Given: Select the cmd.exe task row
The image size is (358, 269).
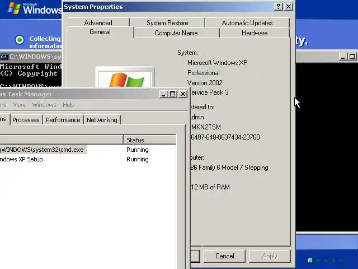Looking at the screenshot, I should 88,150.
